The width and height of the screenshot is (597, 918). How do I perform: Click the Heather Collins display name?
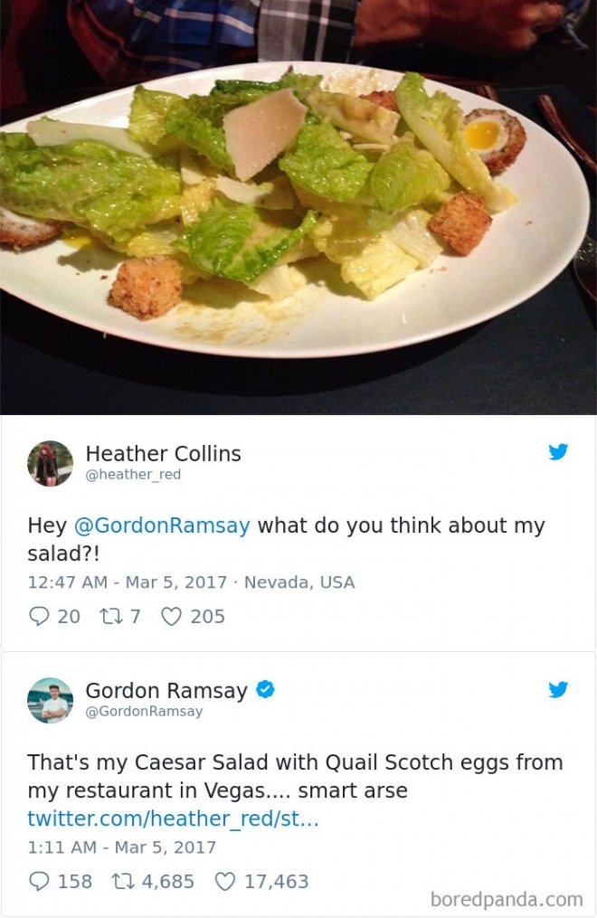164,453
